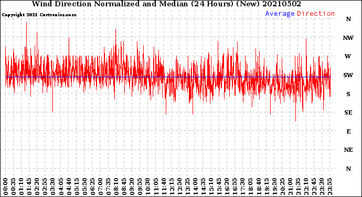This screenshot has height=197, width=362.
Task: Click the '21:35' time label
Action: pyautogui.click(x=298, y=186)
